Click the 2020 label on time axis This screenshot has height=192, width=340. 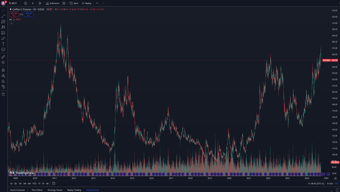[x=229, y=178]
